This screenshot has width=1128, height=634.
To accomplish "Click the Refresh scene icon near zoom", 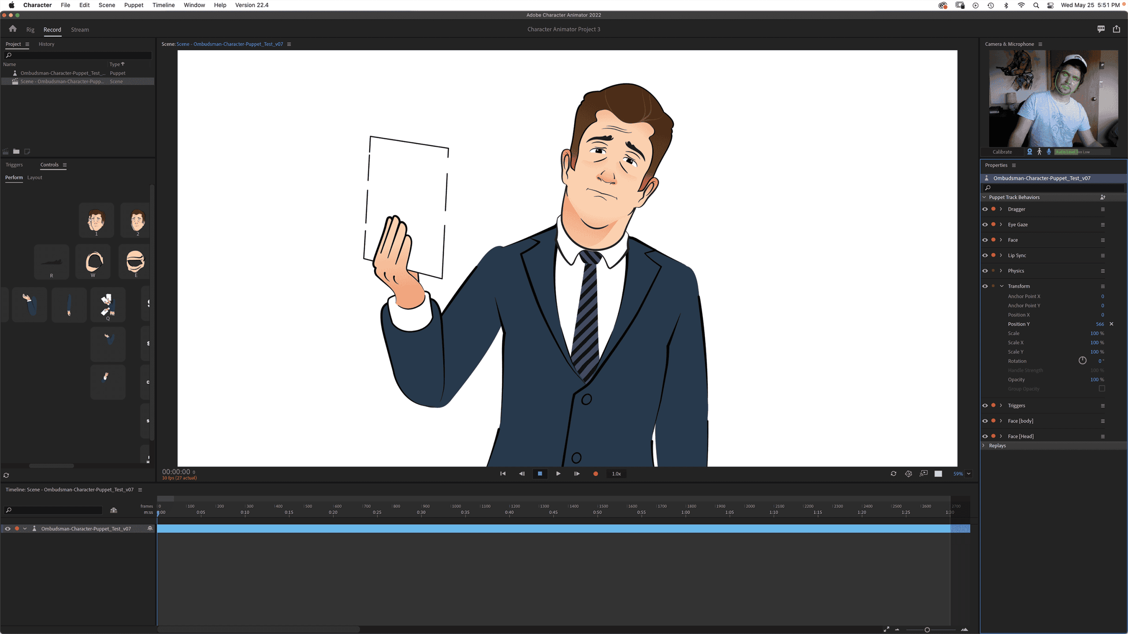I will coord(893,474).
